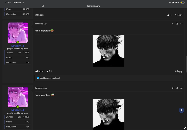The width and height of the screenshot is (187, 130).
Task: Reply to post #7
Action: (x=178, y=71)
